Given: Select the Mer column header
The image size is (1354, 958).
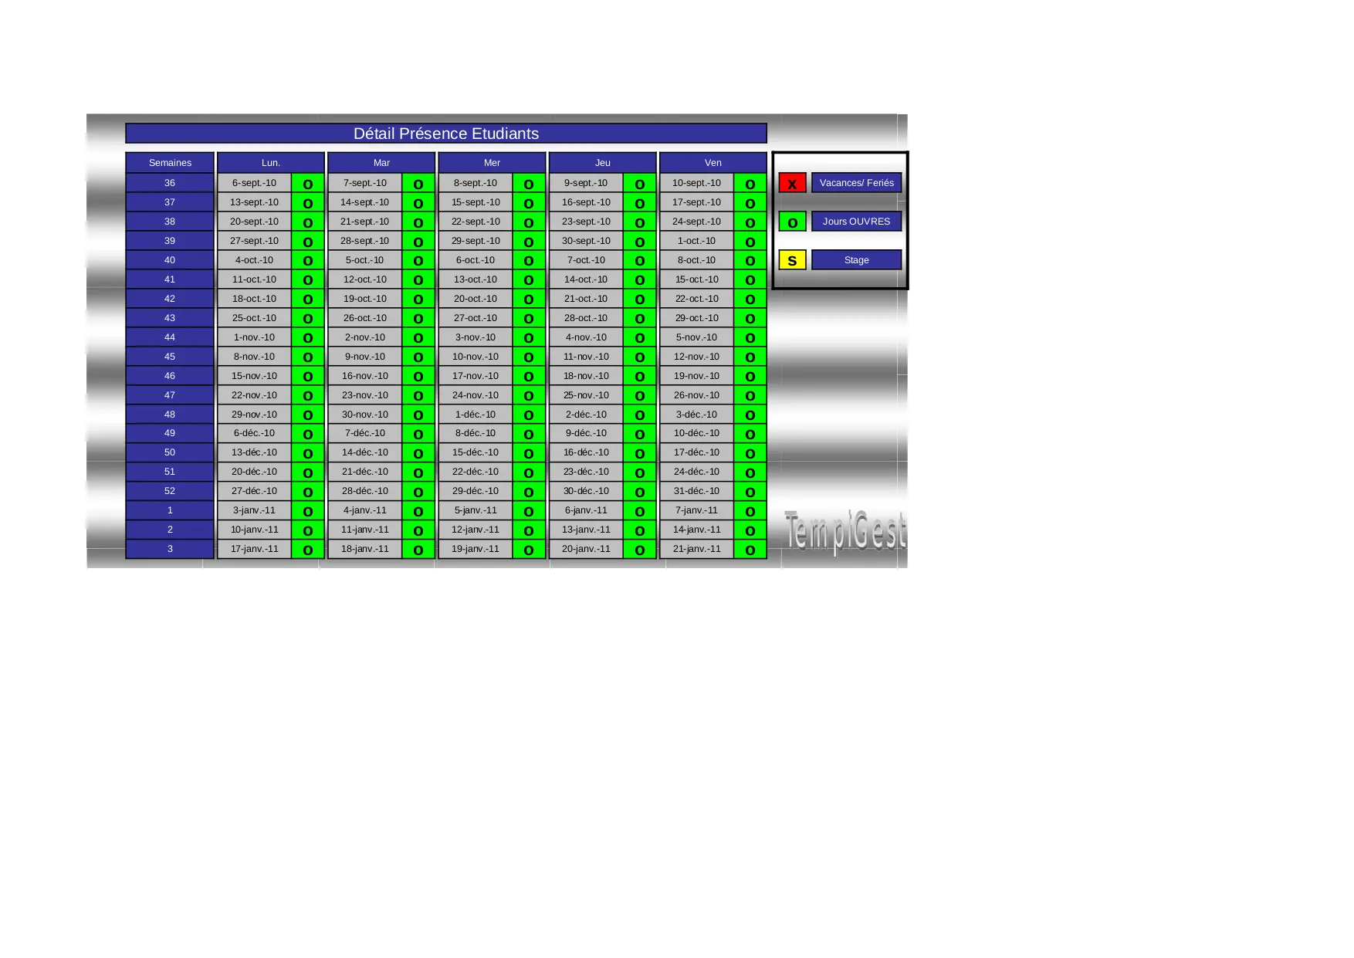Looking at the screenshot, I should tap(492, 163).
